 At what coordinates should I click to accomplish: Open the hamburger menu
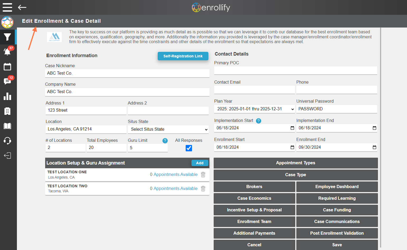click(7, 7)
